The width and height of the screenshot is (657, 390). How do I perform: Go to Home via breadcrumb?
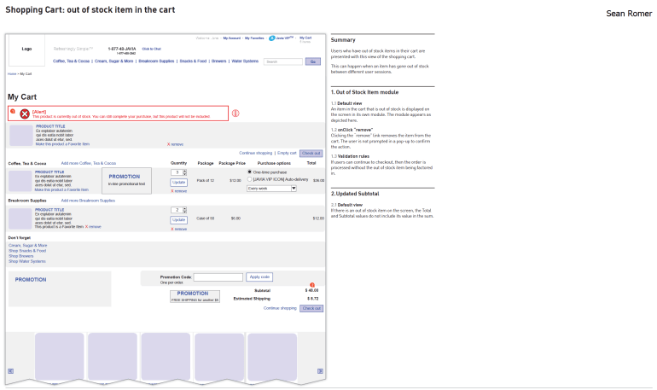point(12,73)
